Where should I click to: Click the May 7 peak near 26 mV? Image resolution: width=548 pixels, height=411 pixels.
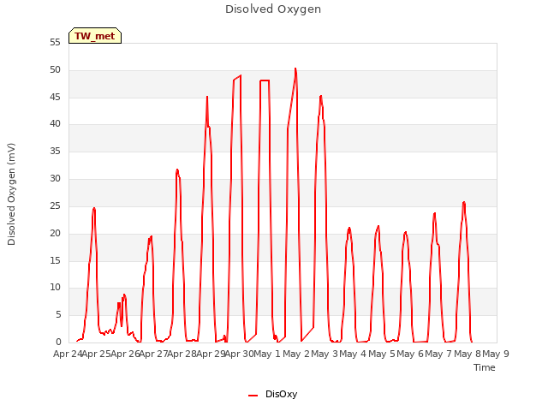click(464, 202)
